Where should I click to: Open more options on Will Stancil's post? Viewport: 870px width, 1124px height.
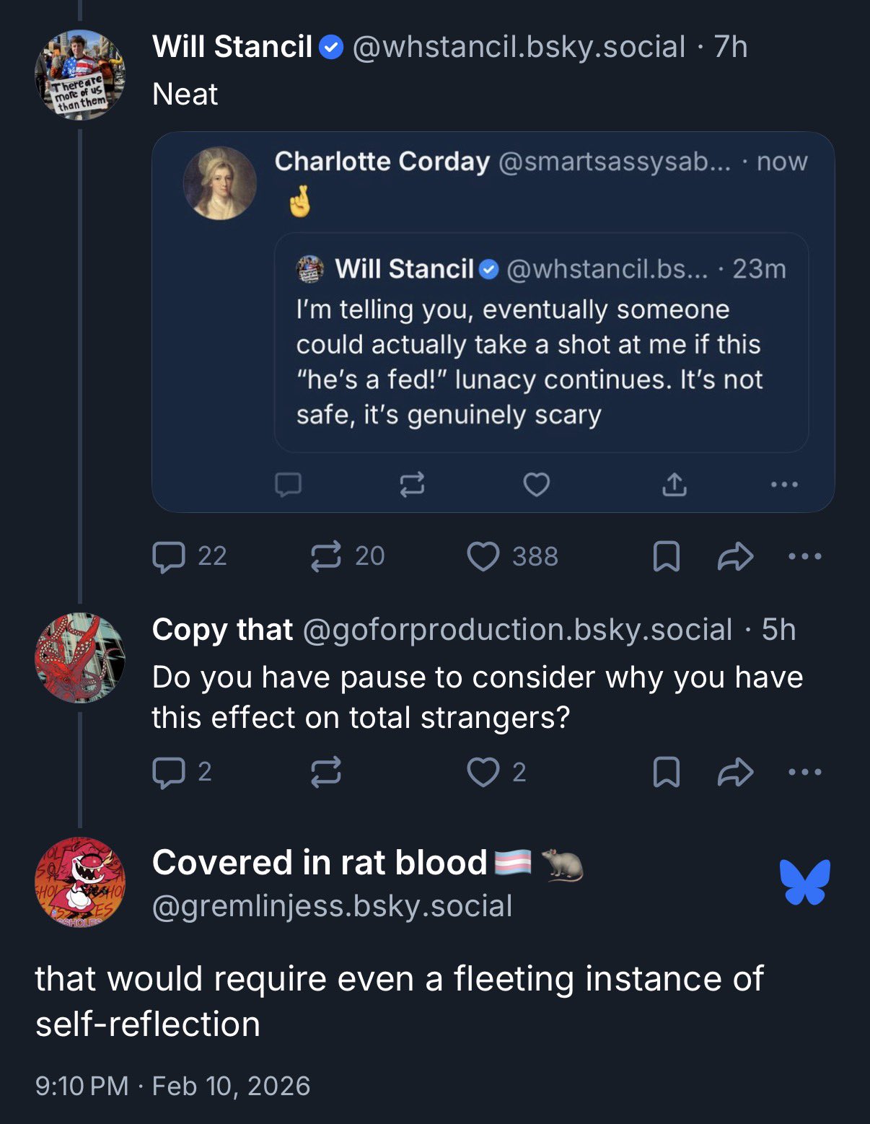[x=804, y=556]
